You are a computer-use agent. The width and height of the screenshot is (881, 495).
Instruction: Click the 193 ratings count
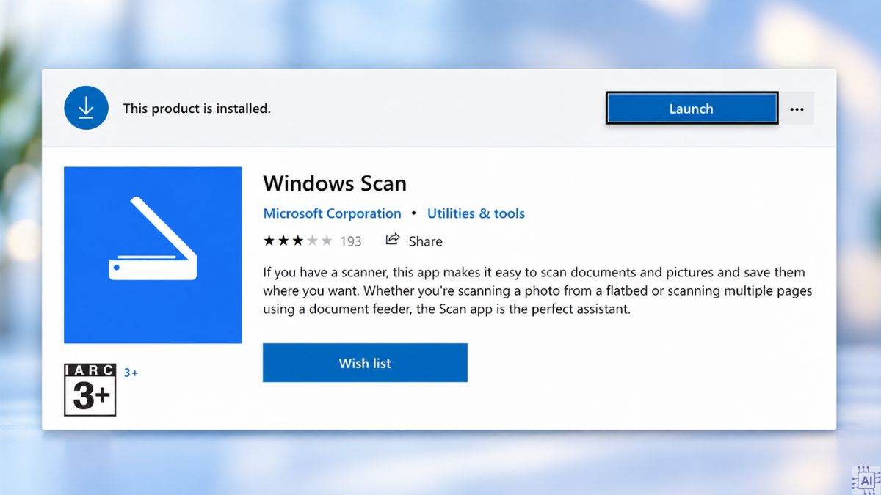[351, 241]
